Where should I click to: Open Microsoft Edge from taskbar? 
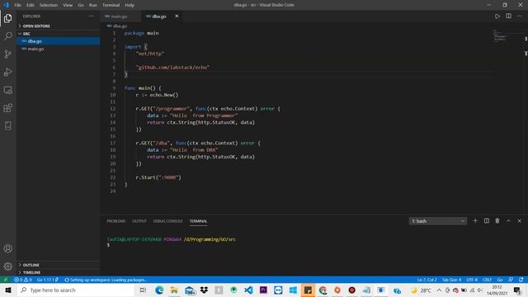(159, 290)
